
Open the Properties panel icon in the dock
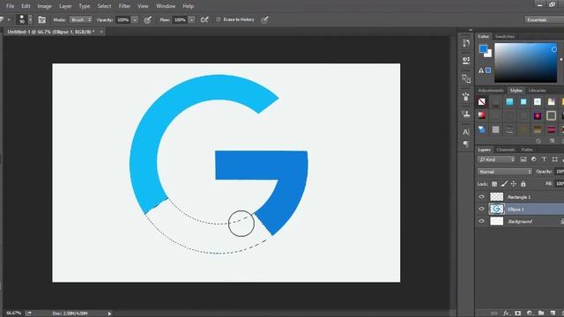[x=466, y=61]
